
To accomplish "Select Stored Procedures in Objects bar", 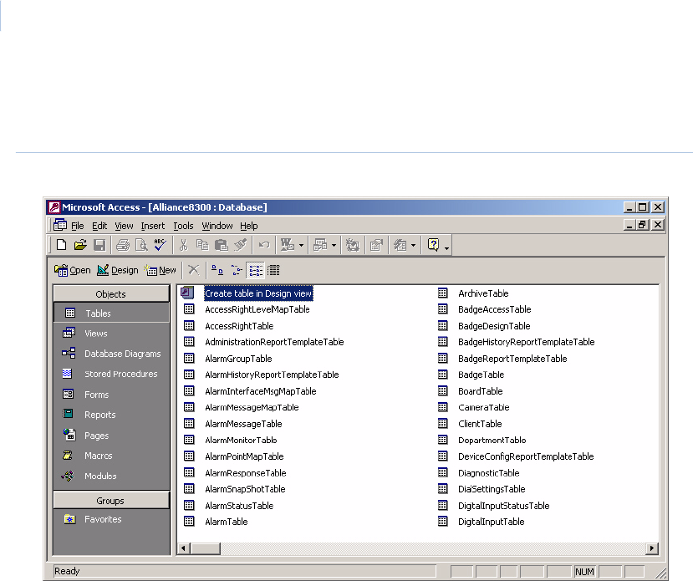I will point(111,374).
